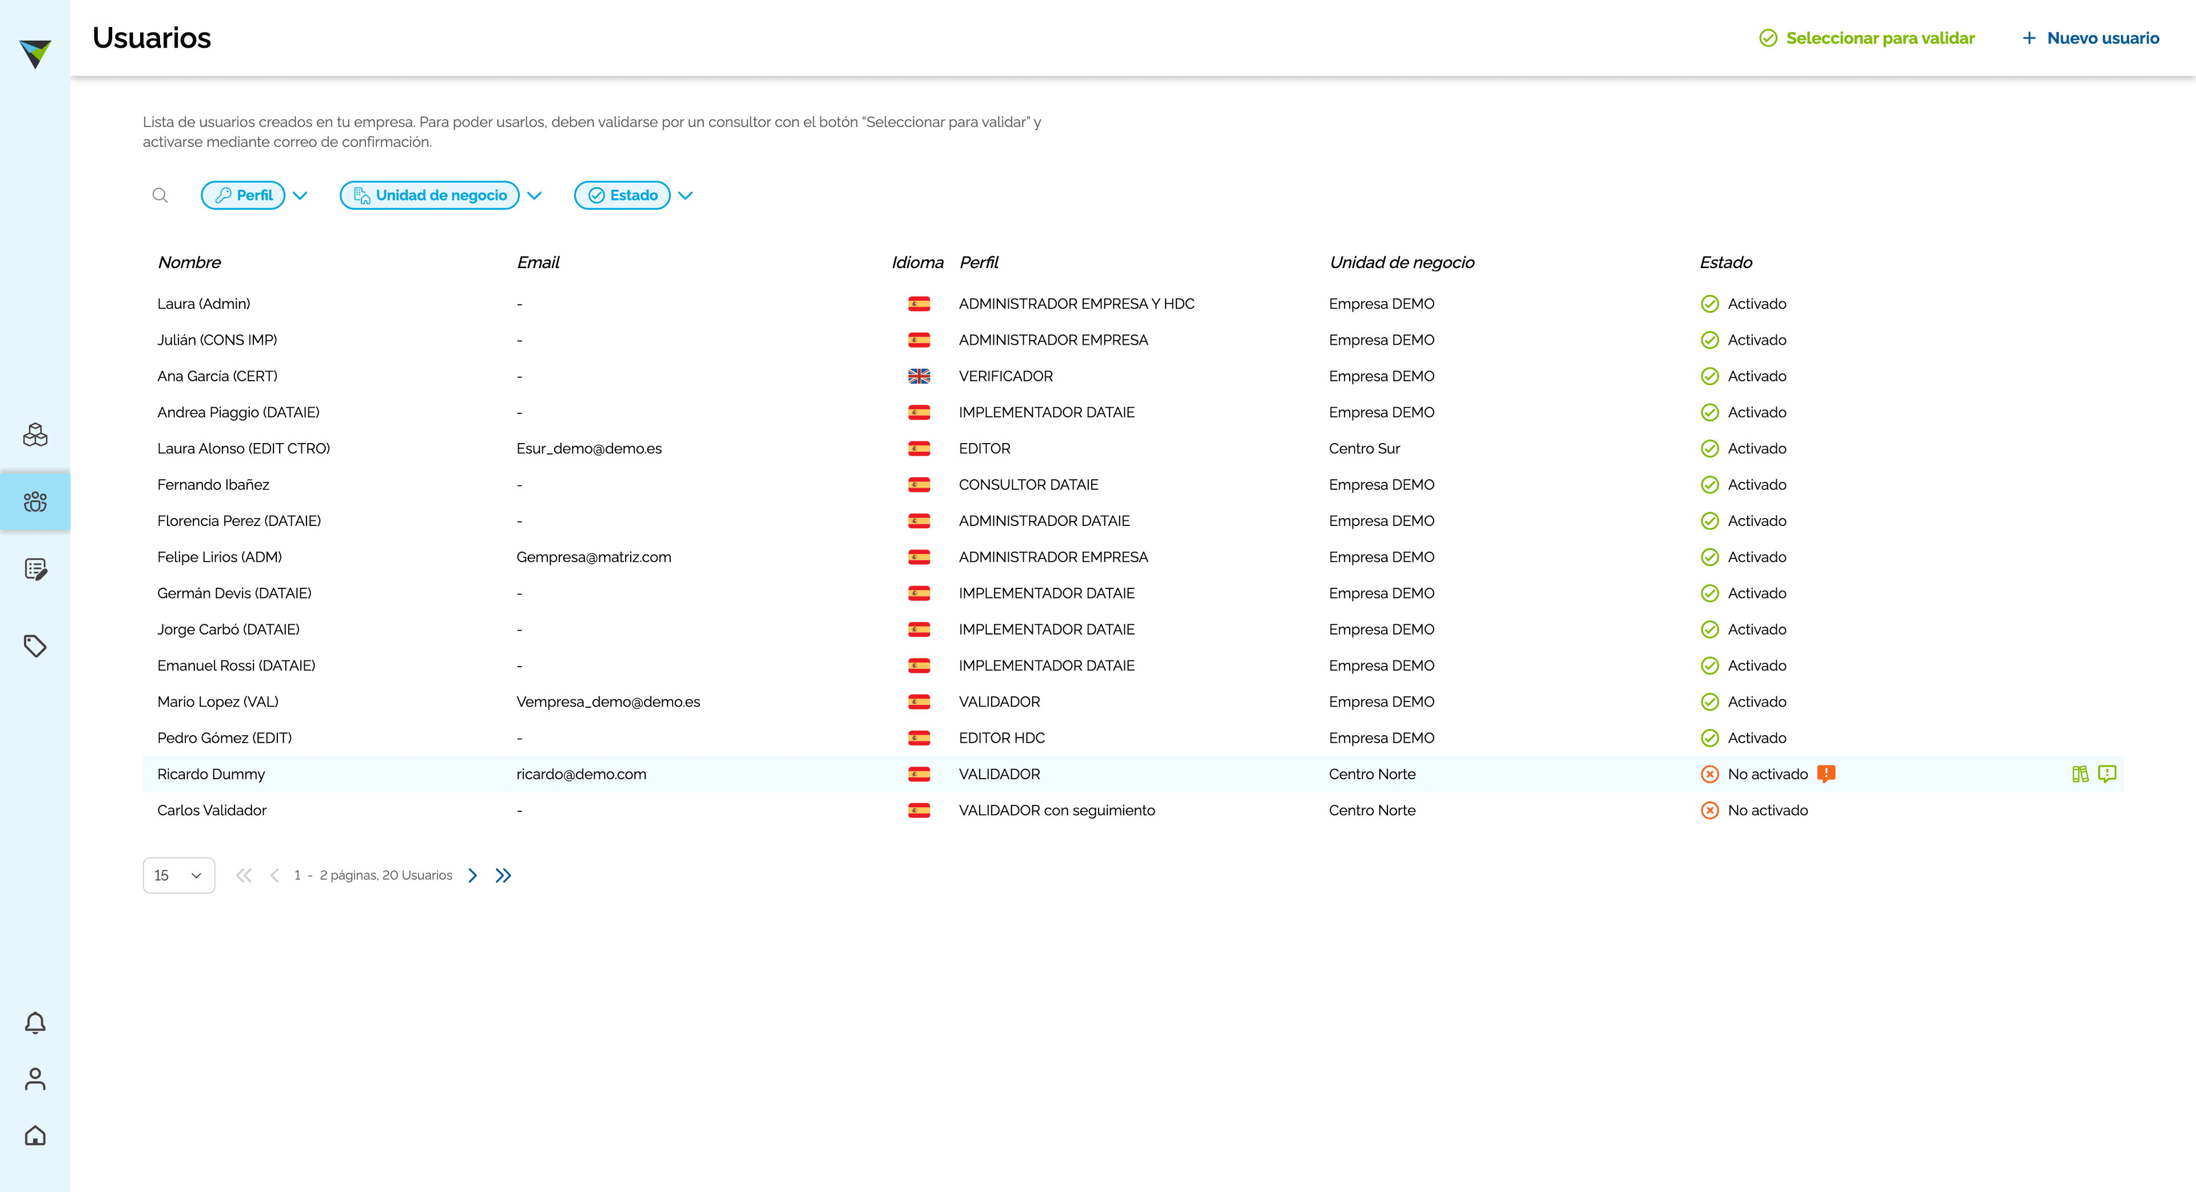Click Seleccionar para validar
Screen dimensions: 2196x1192
[1867, 38]
